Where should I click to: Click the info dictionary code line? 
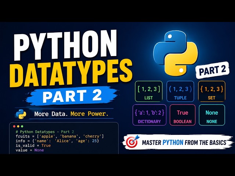point(57,141)
